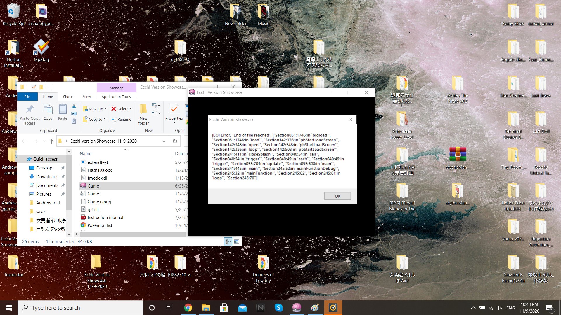
Task: Open the Share ribbon tab
Action: (68, 97)
